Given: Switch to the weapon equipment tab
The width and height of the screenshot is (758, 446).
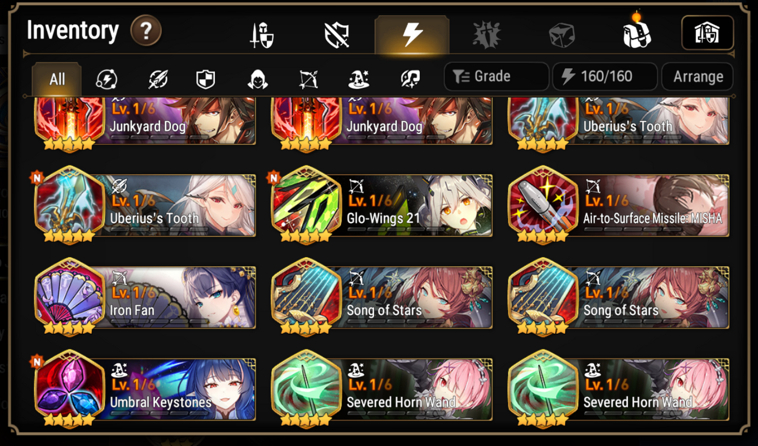Looking at the screenshot, I should coord(262,35).
